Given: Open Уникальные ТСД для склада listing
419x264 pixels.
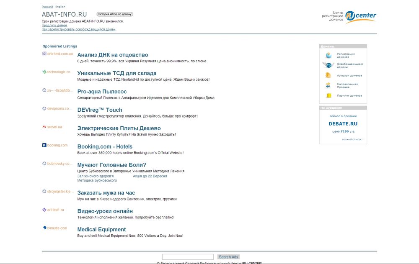Looking at the screenshot, I should (117, 73).
